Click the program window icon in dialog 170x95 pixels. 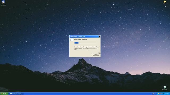72,40
